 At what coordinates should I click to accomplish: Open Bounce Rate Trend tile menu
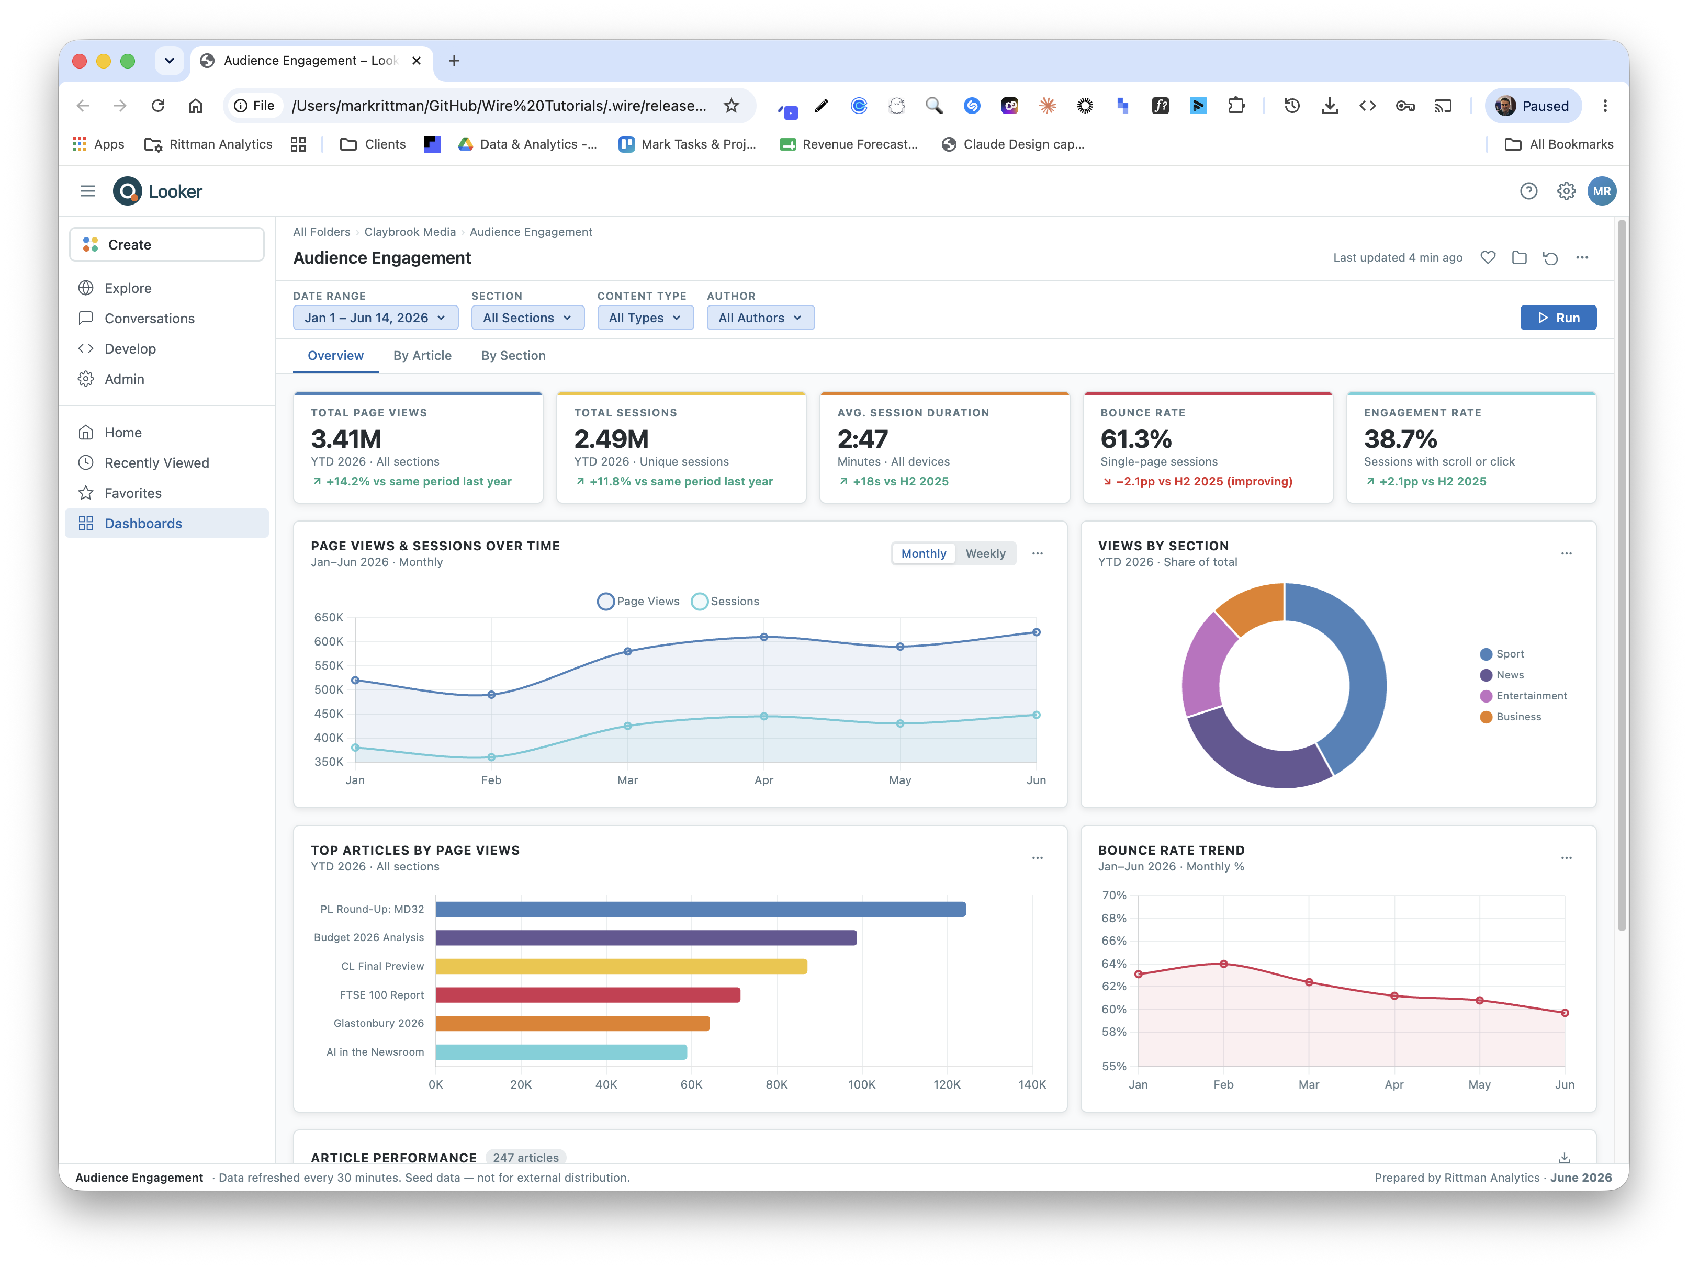[1566, 857]
